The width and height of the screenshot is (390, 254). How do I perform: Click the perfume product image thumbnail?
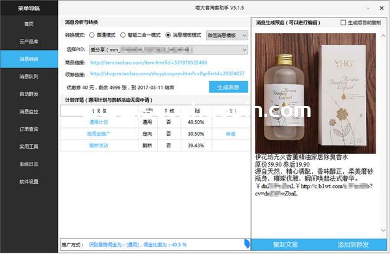(x=315, y=93)
